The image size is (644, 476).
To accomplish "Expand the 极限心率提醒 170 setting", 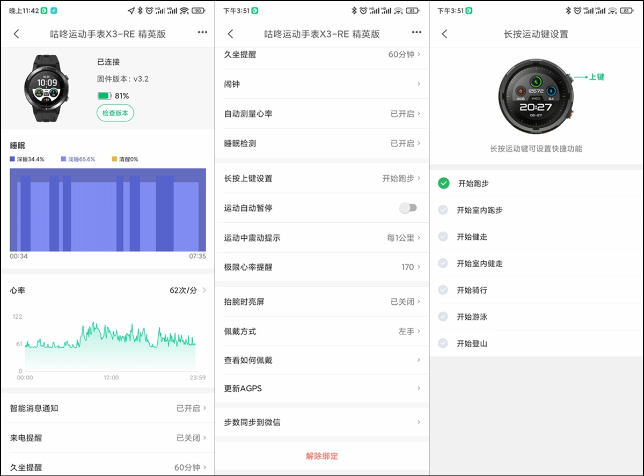I will click(x=322, y=267).
